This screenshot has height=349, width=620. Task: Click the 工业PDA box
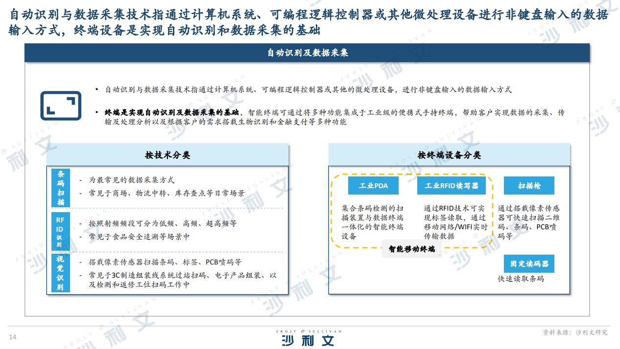[x=373, y=186]
